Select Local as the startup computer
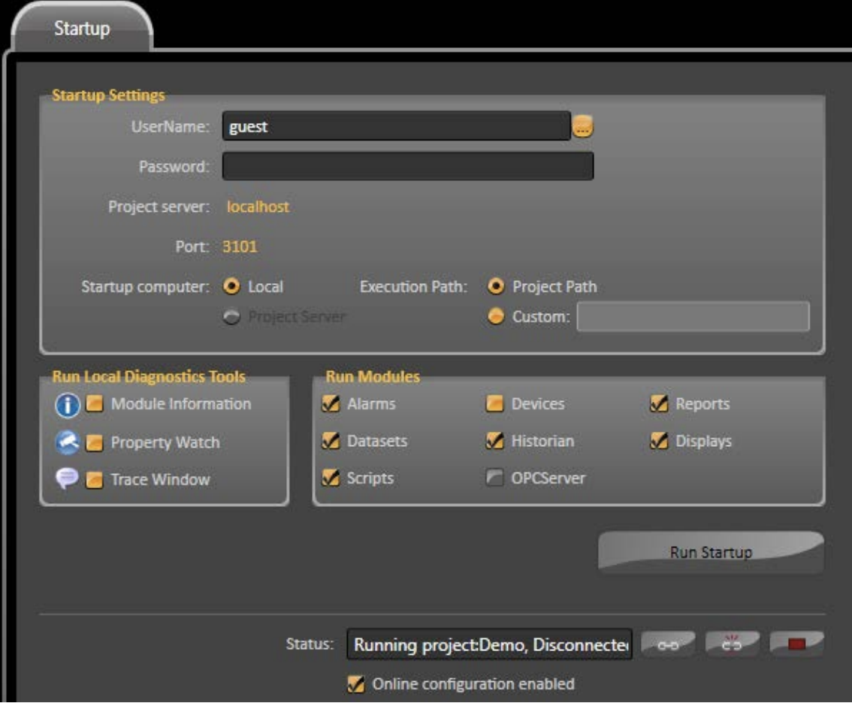The image size is (852, 703). click(232, 287)
